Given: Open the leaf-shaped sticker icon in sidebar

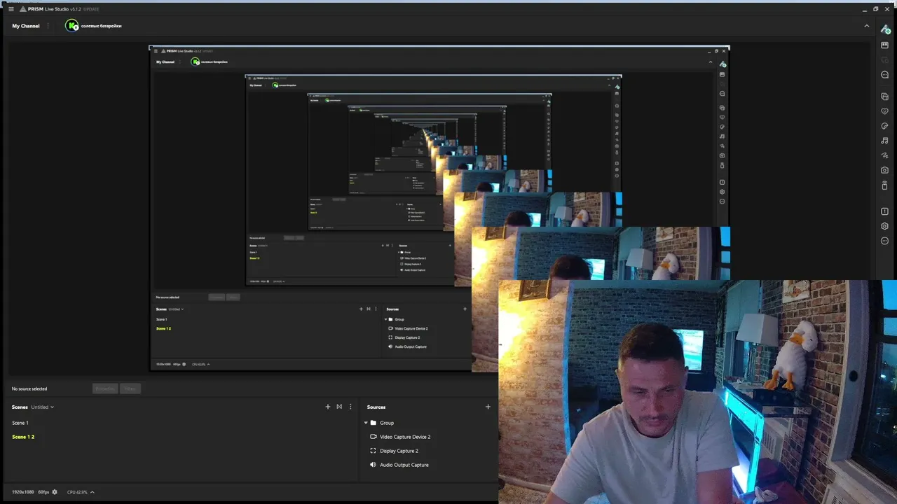Looking at the screenshot, I should point(884,126).
